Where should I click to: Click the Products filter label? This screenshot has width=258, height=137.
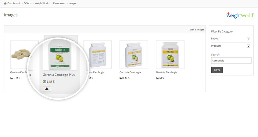click(x=216, y=46)
